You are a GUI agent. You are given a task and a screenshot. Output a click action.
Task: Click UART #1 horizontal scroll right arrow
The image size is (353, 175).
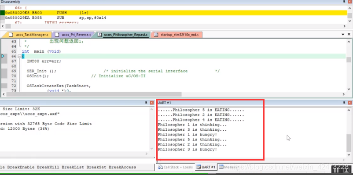[x=344, y=160]
